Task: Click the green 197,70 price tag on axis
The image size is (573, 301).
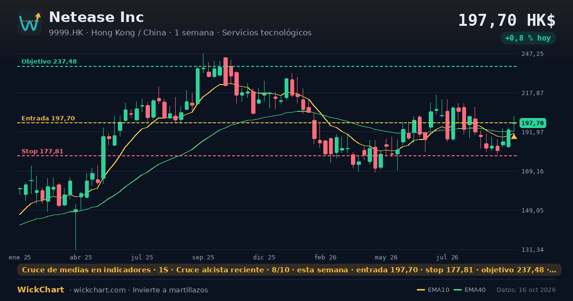Action: (532, 123)
